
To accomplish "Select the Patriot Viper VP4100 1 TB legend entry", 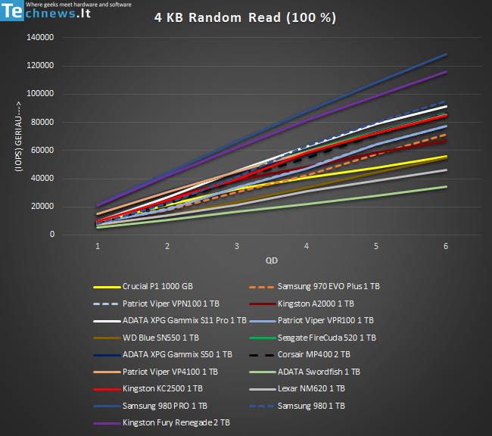I will (156, 372).
